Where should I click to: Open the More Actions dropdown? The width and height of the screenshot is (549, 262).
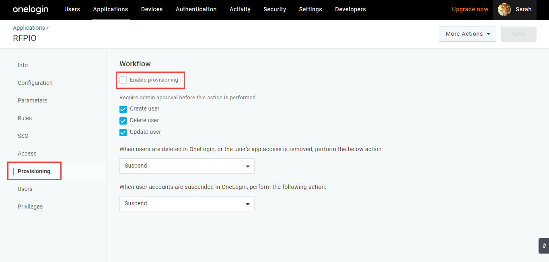(467, 34)
